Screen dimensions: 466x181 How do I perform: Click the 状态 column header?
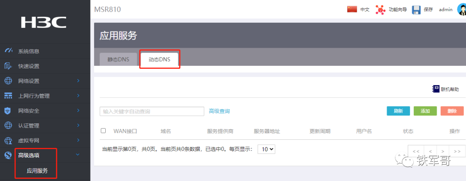408,131
